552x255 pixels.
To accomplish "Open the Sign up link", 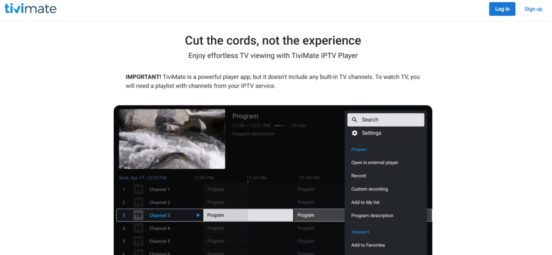I will pyautogui.click(x=533, y=9).
